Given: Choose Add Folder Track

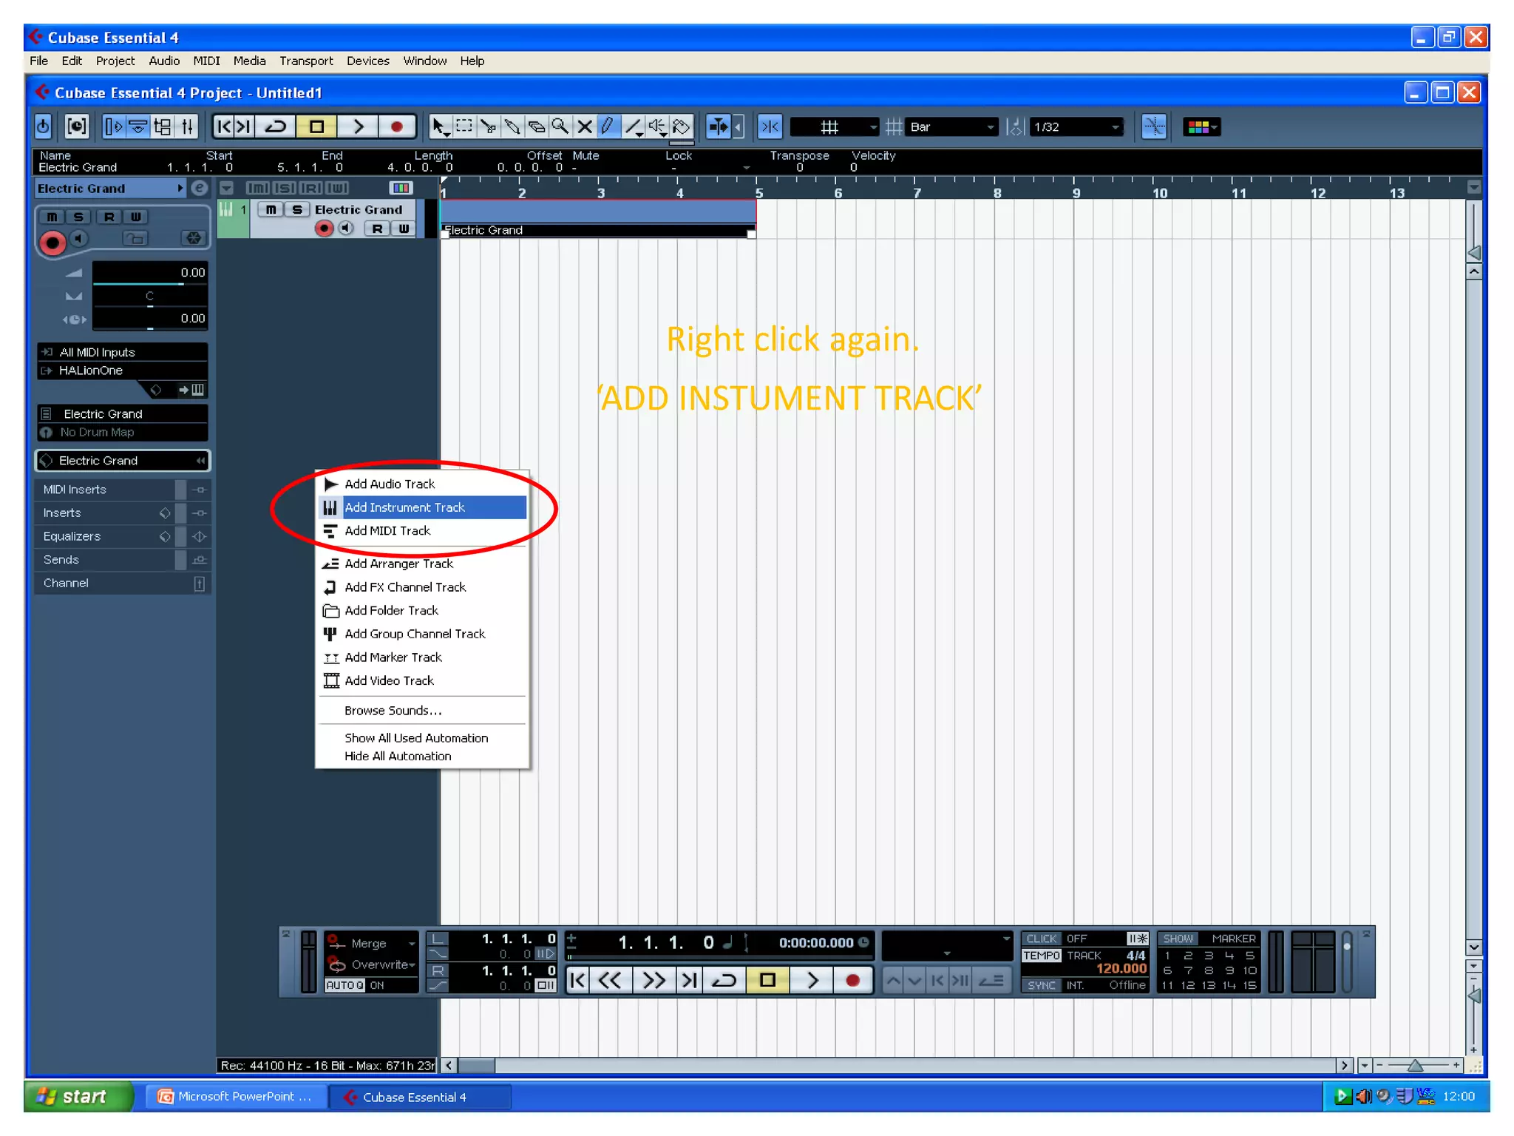Looking at the screenshot, I should coord(423,611).
